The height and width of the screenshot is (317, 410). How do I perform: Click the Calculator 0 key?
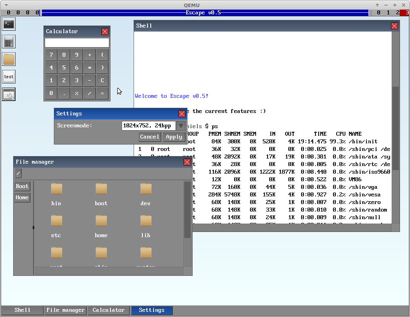(x=51, y=93)
